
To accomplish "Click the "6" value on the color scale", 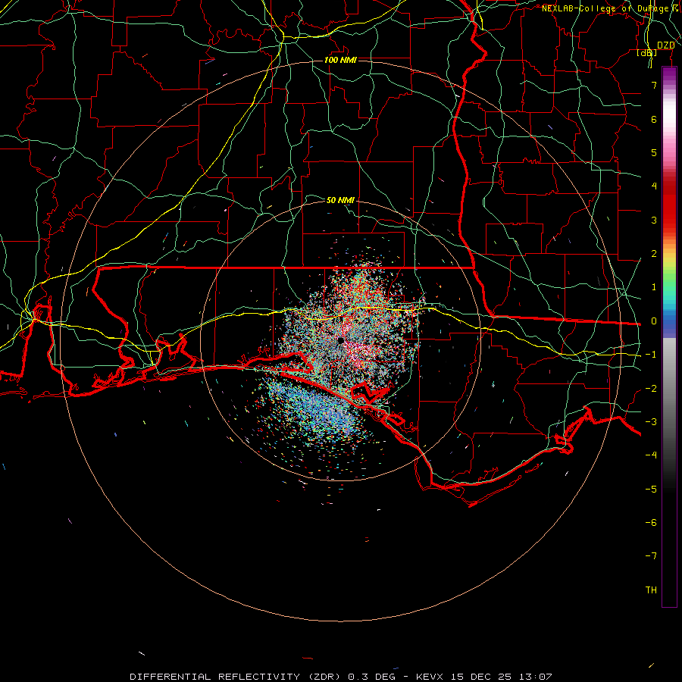I will pos(654,119).
